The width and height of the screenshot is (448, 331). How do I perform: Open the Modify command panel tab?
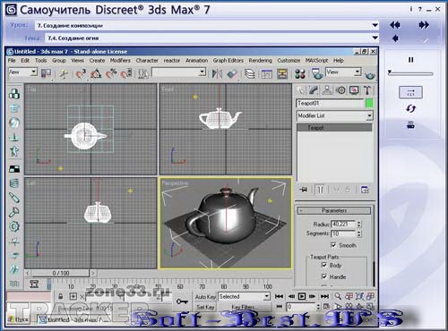[x=314, y=90]
